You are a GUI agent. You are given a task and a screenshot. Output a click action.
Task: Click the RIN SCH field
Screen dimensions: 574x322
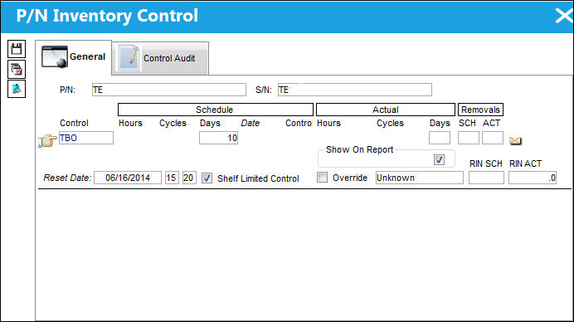[486, 178]
